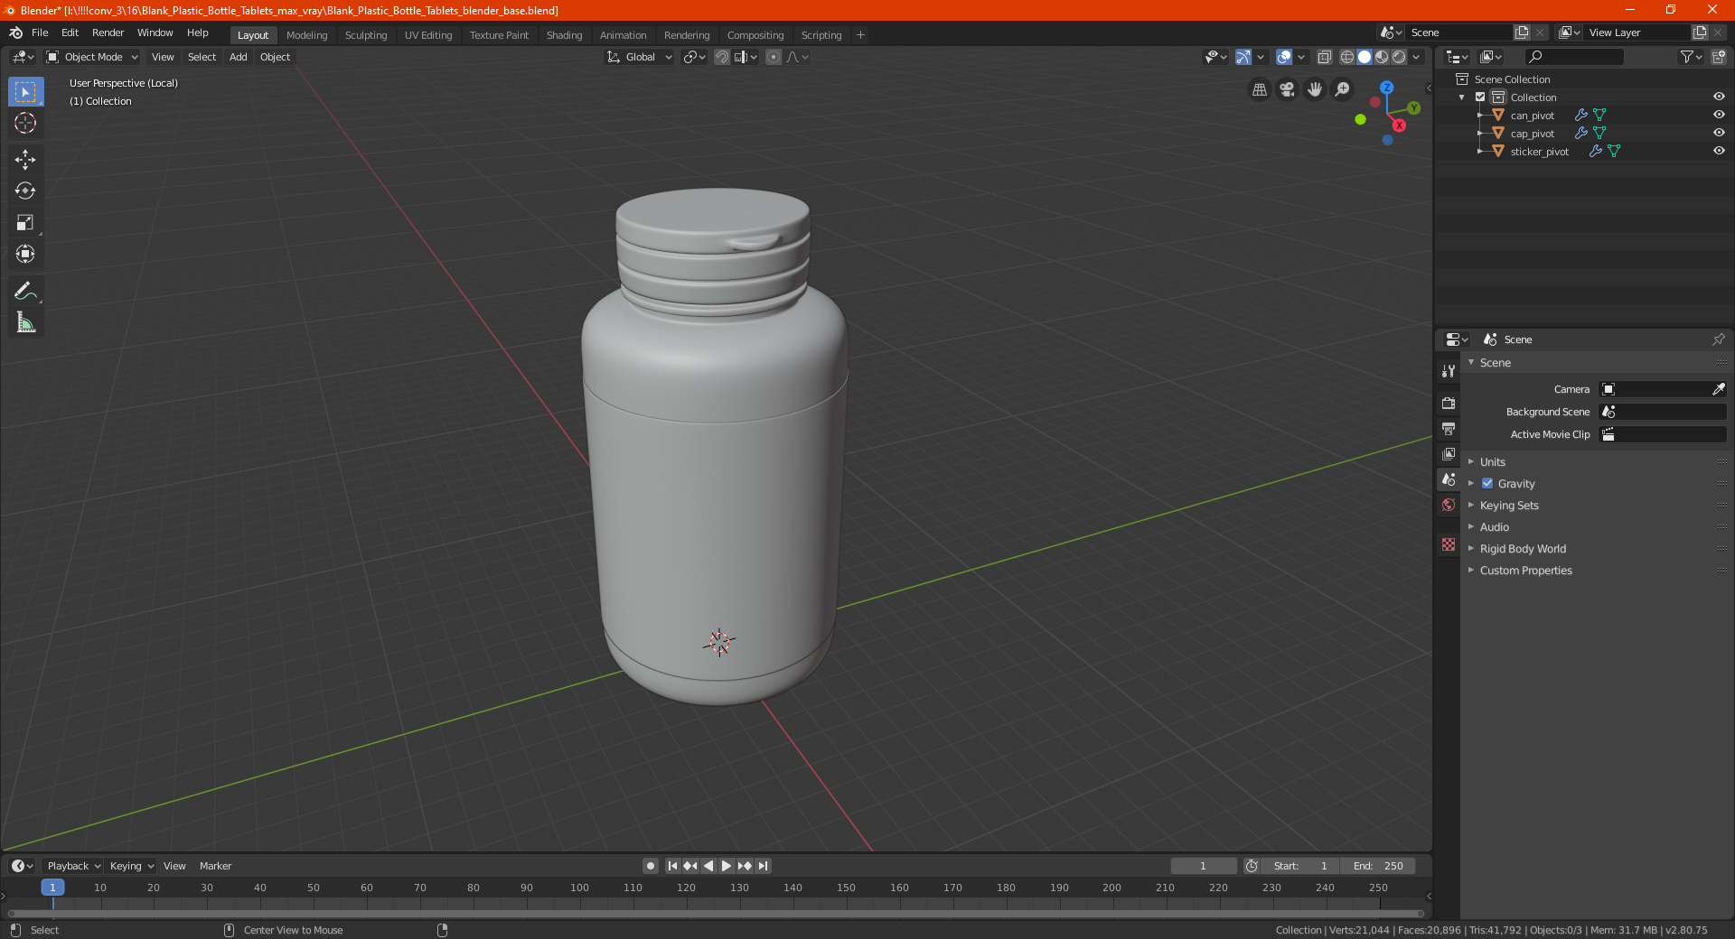Open the Render properties tab
This screenshot has height=939, width=1735.
pyautogui.click(x=1449, y=403)
